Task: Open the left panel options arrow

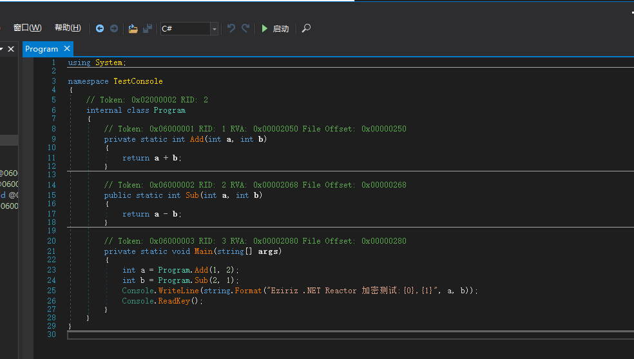Action: click(x=2, y=49)
